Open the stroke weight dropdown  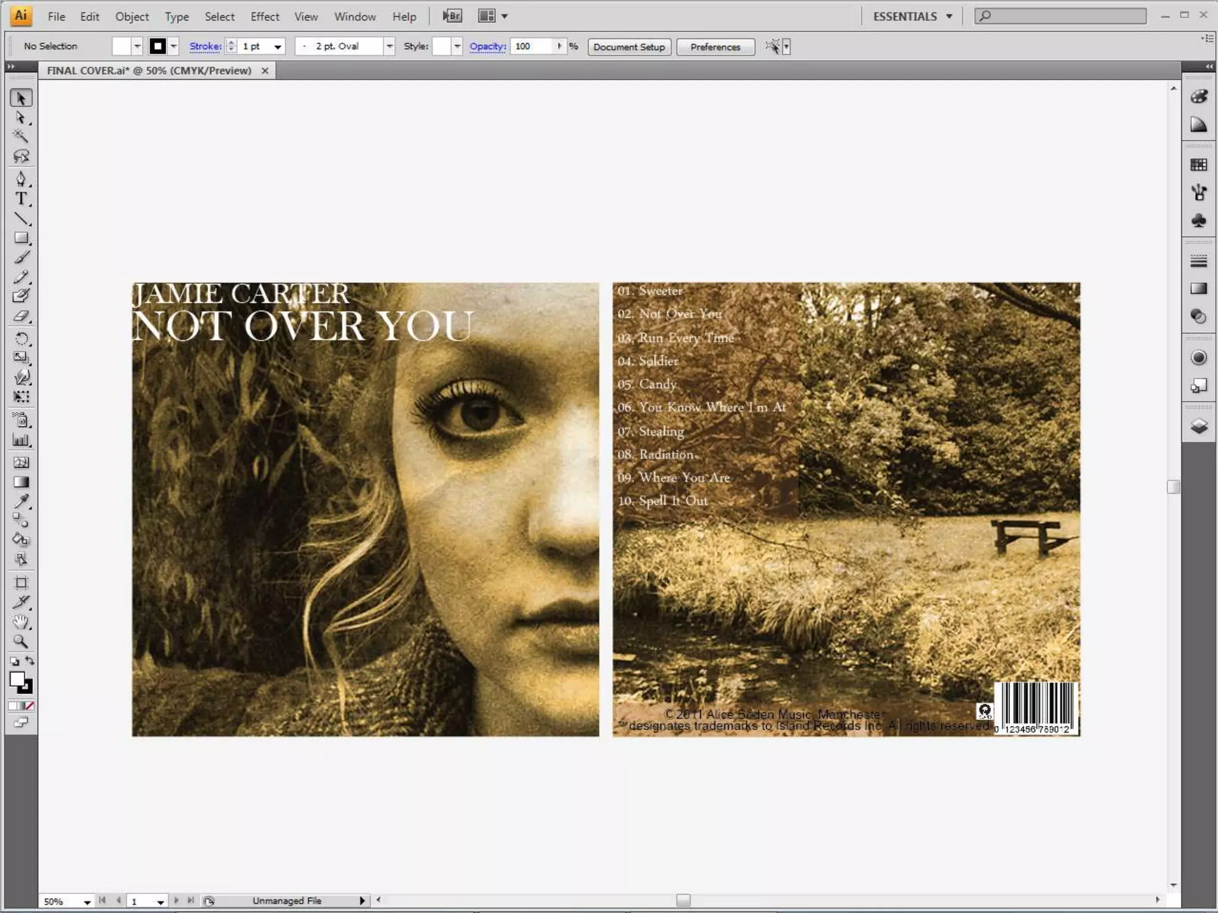tap(277, 46)
